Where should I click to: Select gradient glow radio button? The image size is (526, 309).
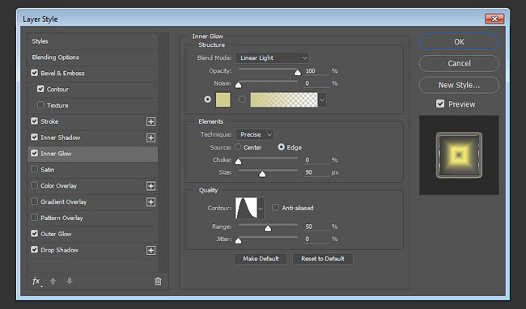242,99
